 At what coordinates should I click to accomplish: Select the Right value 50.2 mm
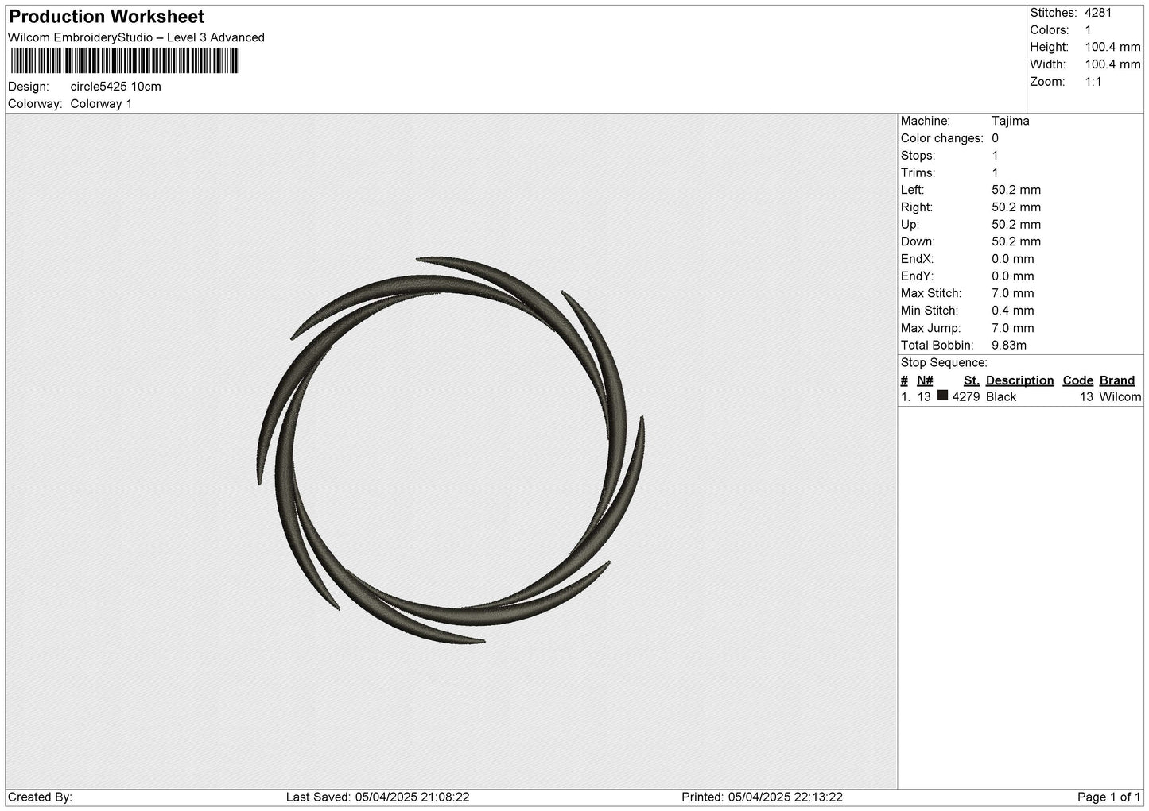pyautogui.click(x=1016, y=207)
